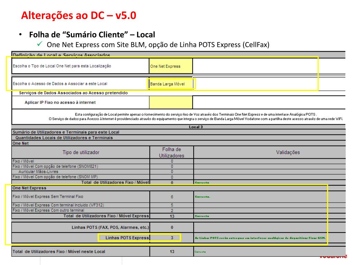Click the 'Fixo / Móvel Com opção de telefone (SNOM MP)' label
Screen dimensions: 354x265
click(55, 177)
